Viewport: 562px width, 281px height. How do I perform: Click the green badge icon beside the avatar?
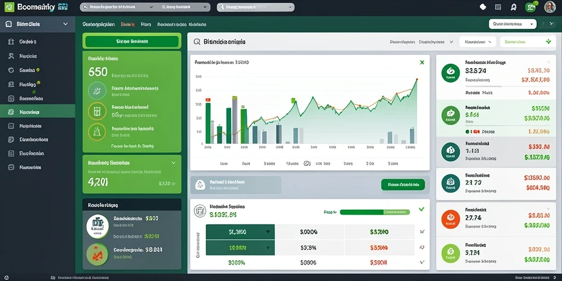(531, 7)
